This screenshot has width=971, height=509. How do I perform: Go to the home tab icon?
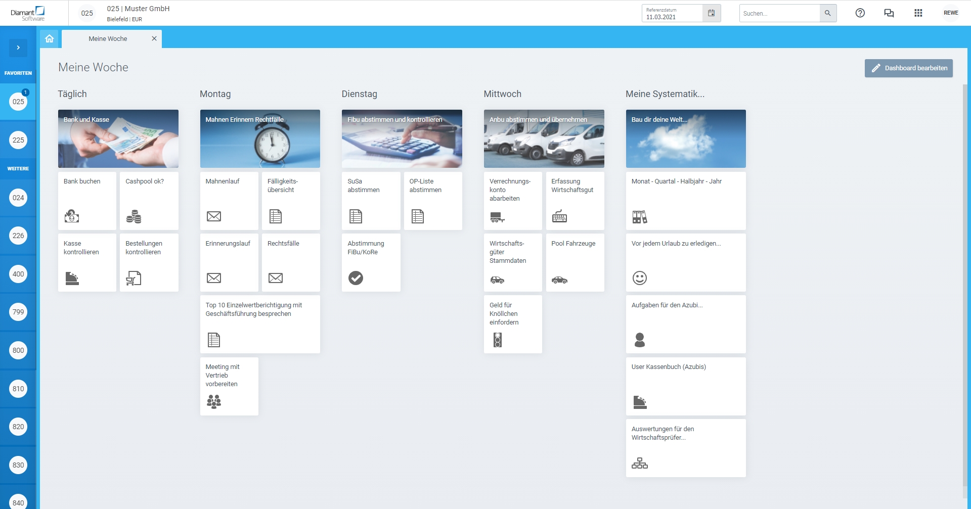[50, 39]
